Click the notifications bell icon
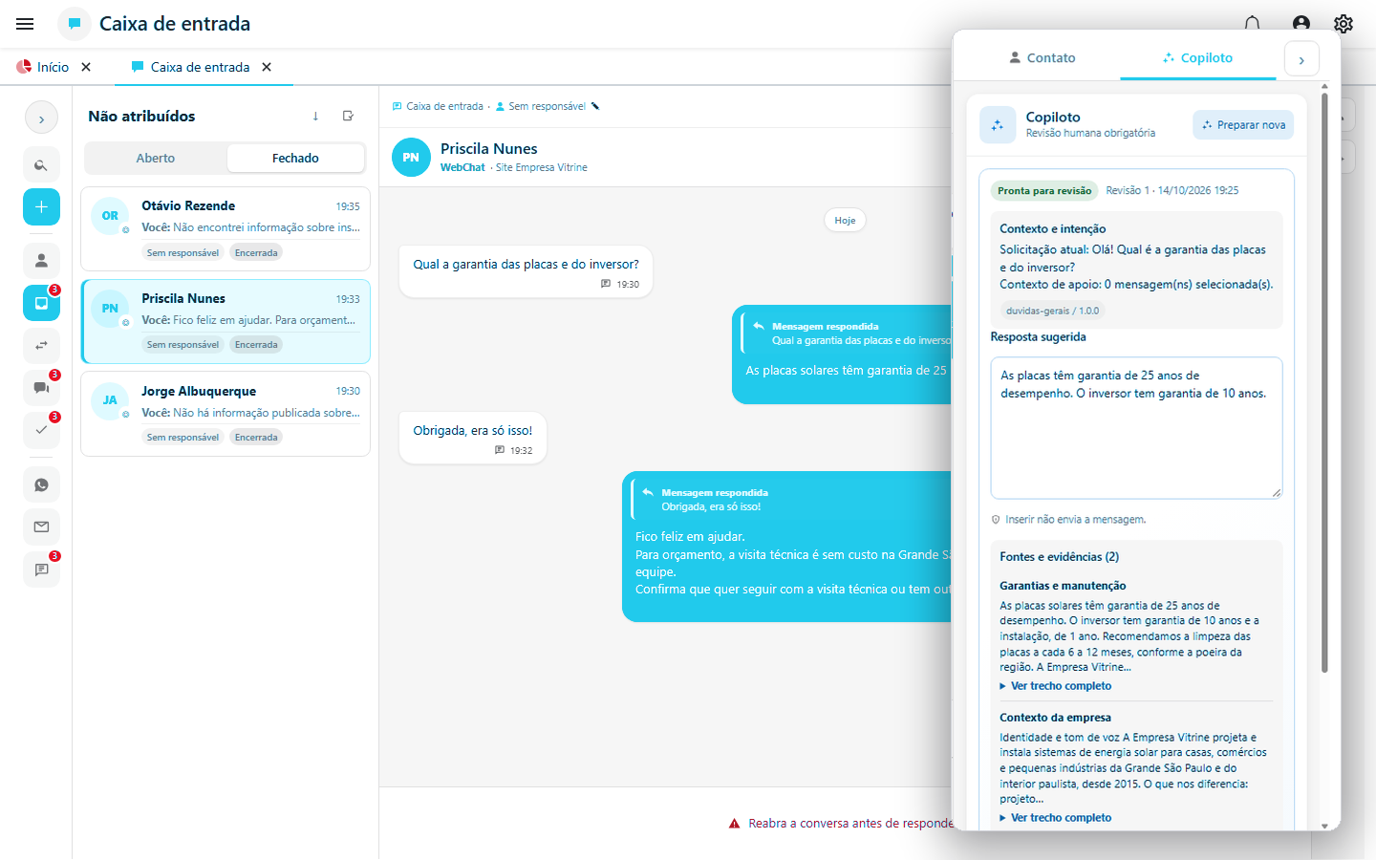The width and height of the screenshot is (1376, 860). (x=1252, y=24)
